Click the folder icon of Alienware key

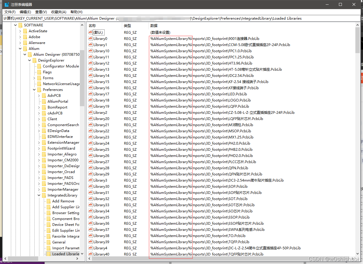25,43
